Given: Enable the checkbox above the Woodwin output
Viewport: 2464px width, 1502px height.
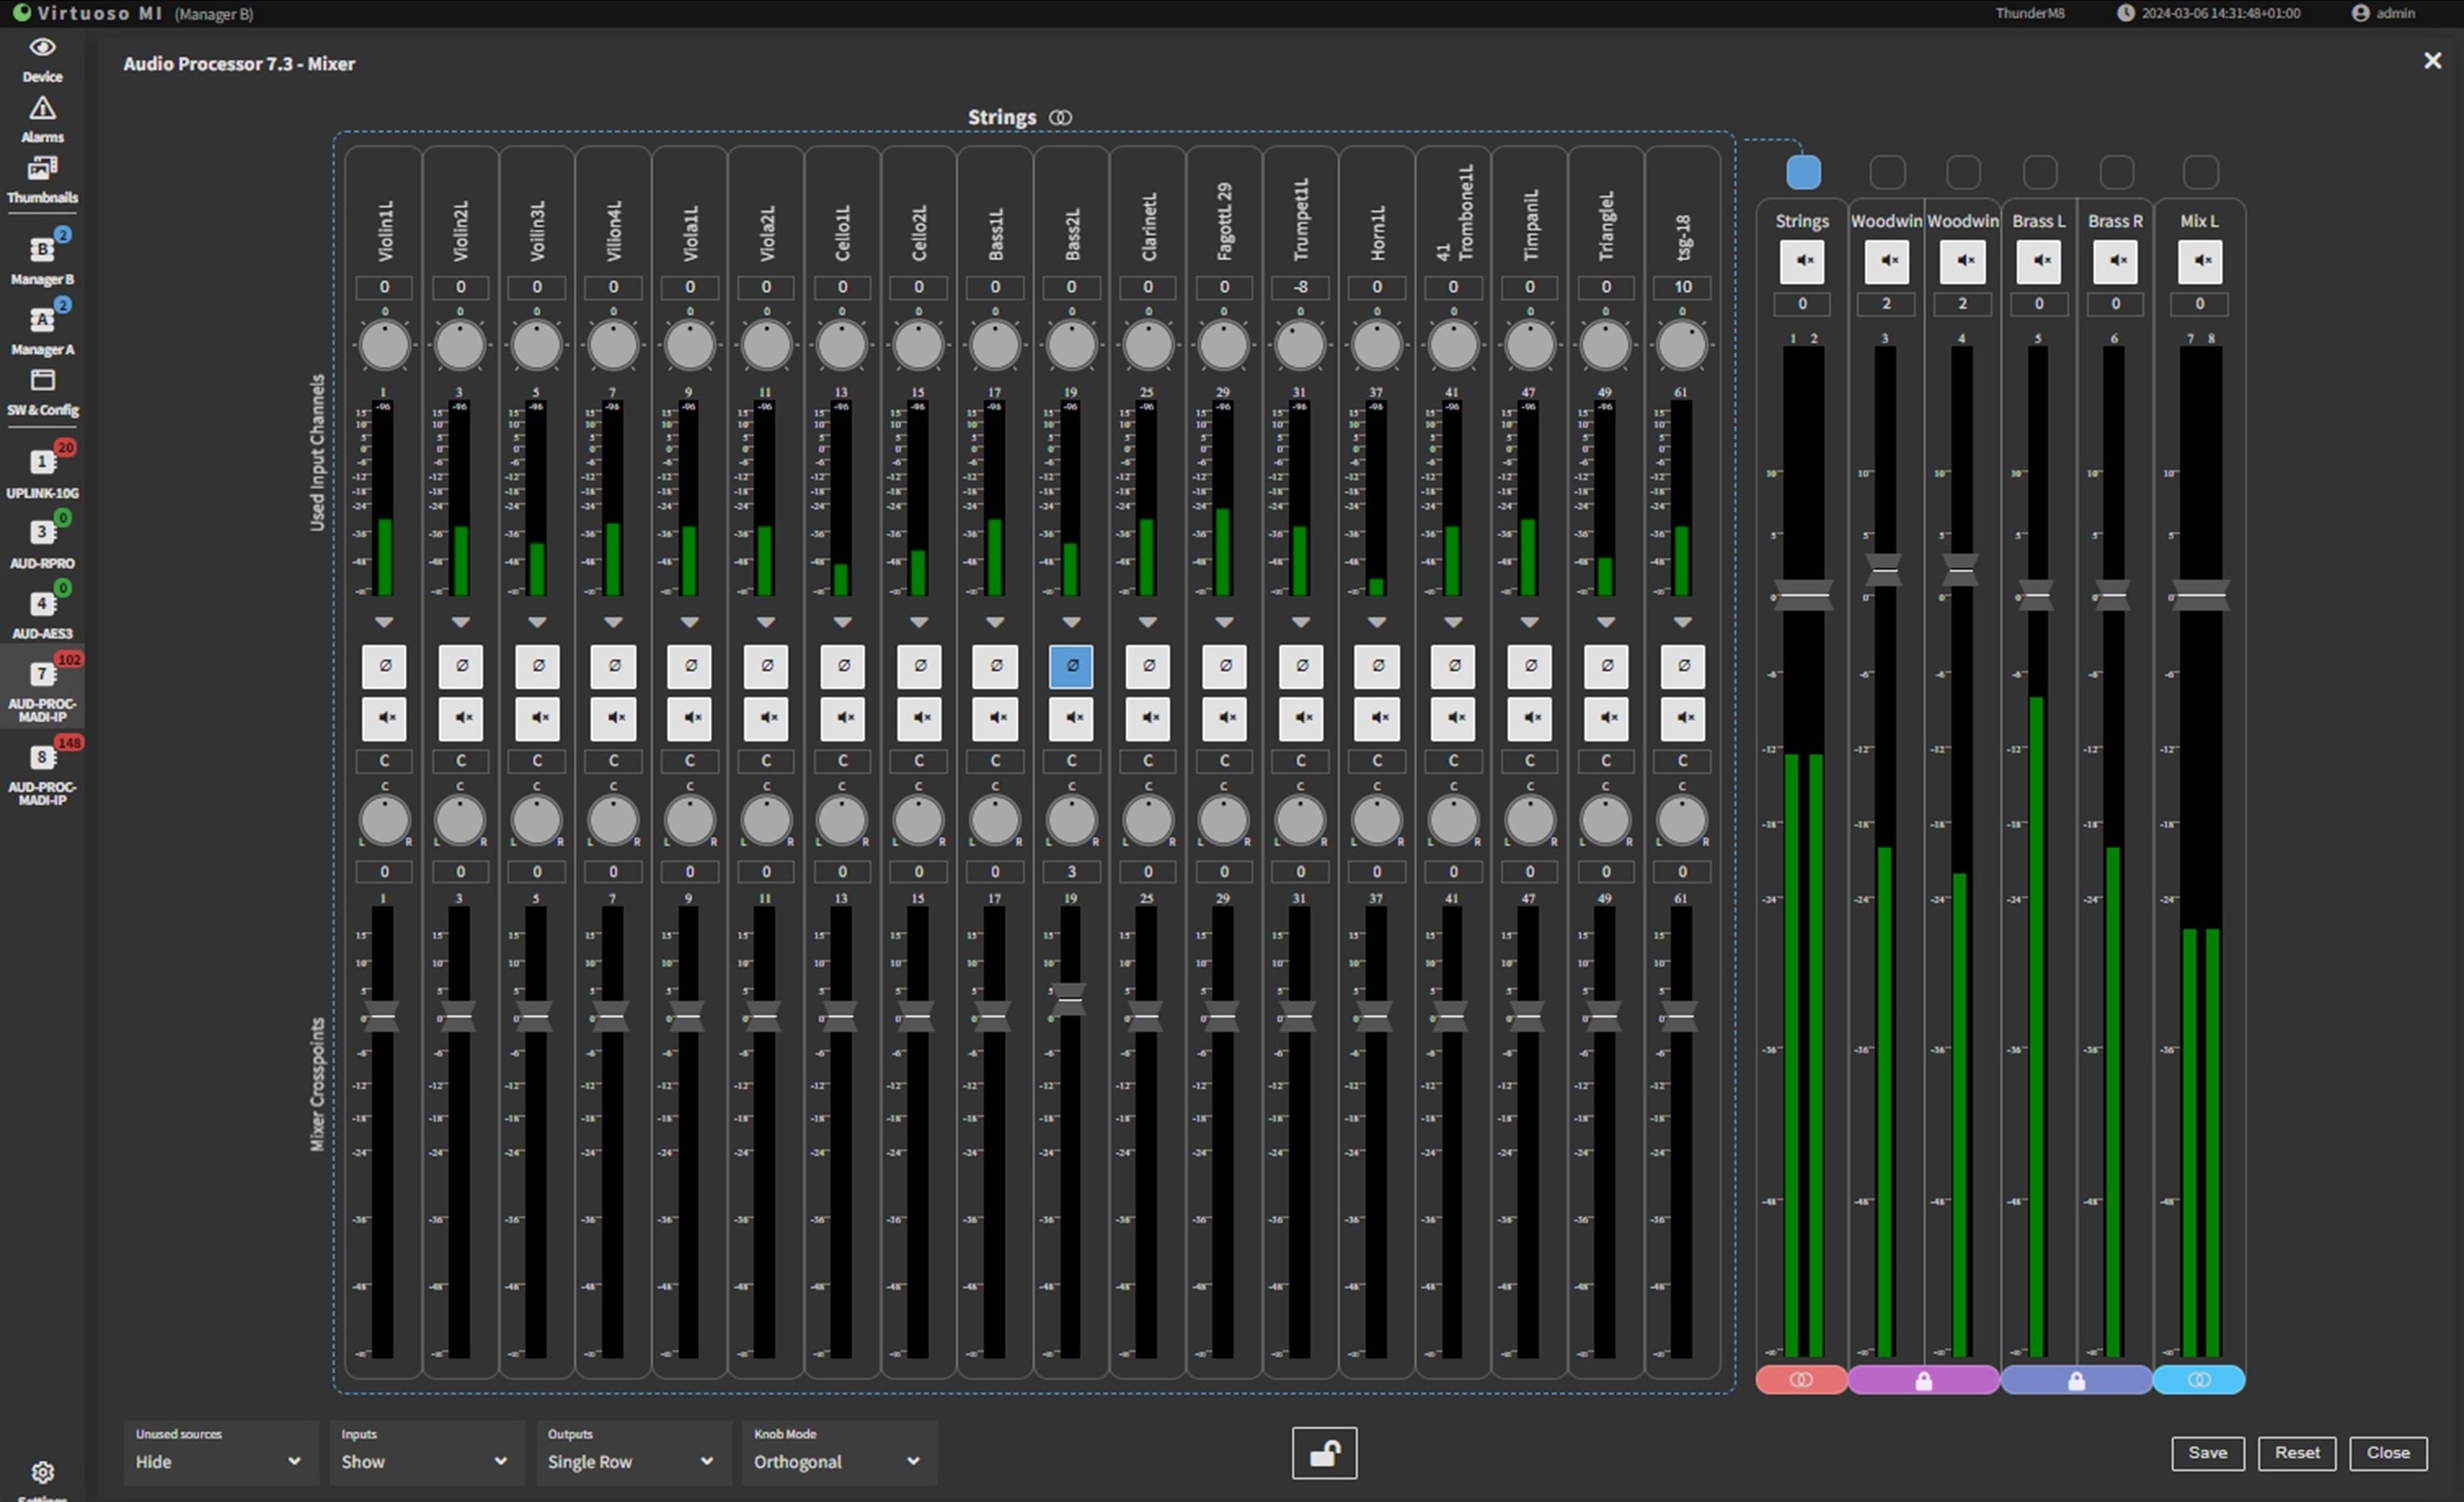Looking at the screenshot, I should coord(1887,172).
